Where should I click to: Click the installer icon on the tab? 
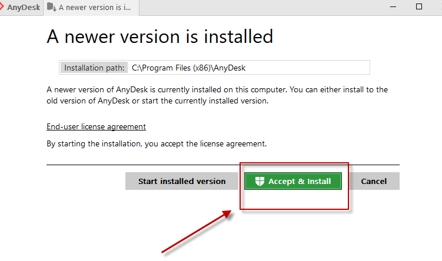[52, 8]
